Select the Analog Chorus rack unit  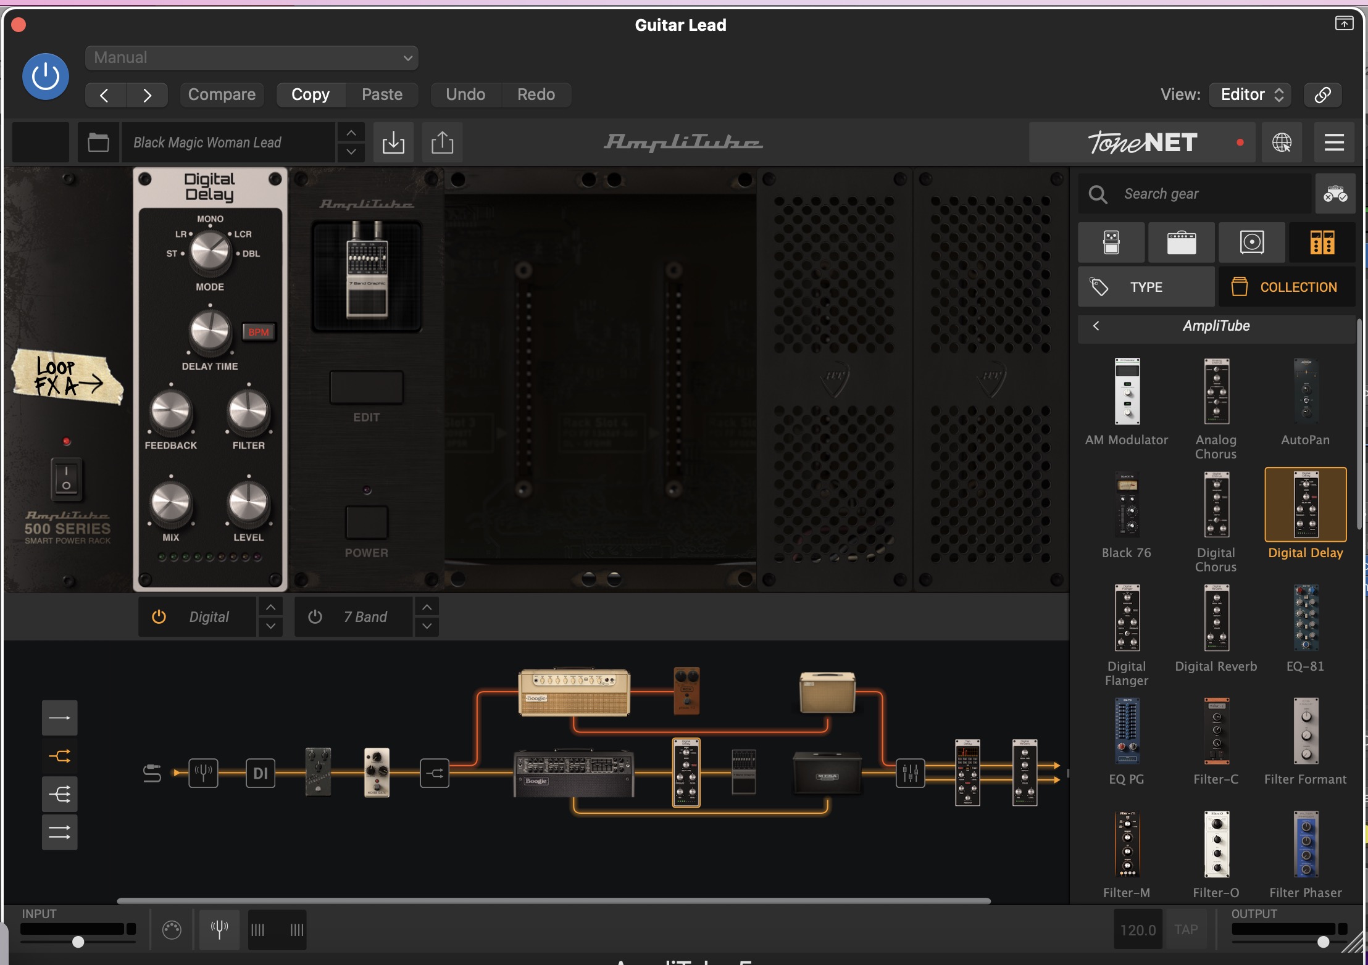click(1216, 407)
